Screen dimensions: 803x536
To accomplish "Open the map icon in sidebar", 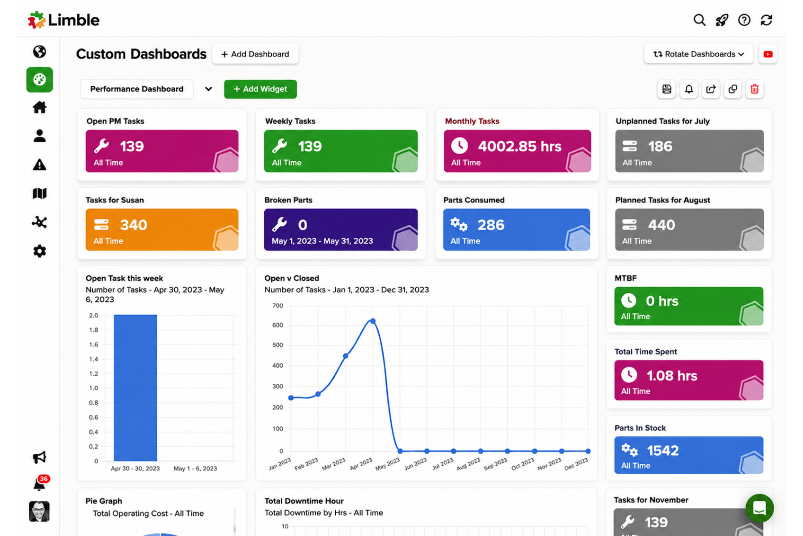I will point(40,193).
